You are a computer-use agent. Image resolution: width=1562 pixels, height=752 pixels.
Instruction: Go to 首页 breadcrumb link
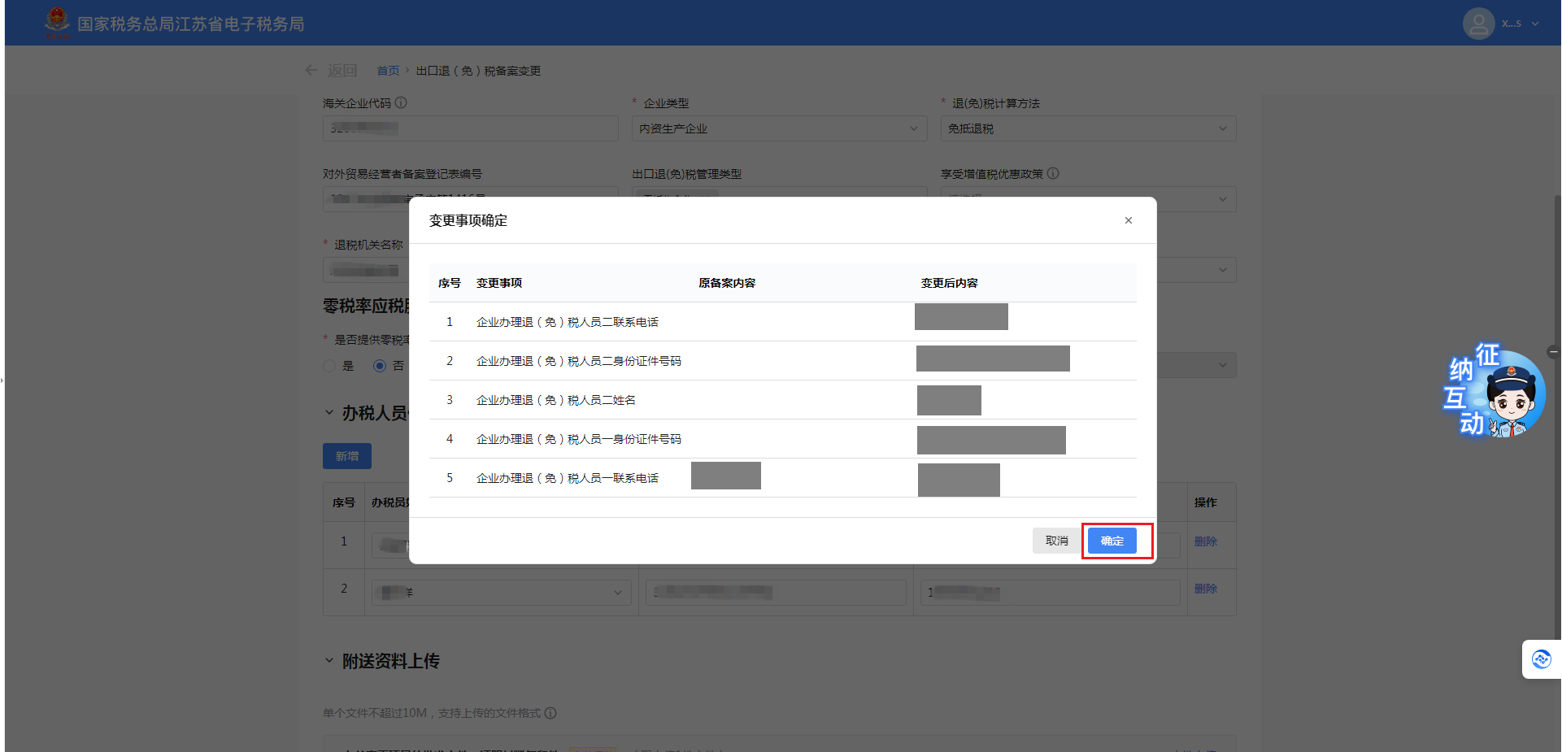[388, 71]
